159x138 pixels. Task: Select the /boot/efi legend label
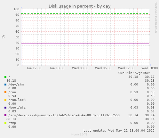(17, 108)
